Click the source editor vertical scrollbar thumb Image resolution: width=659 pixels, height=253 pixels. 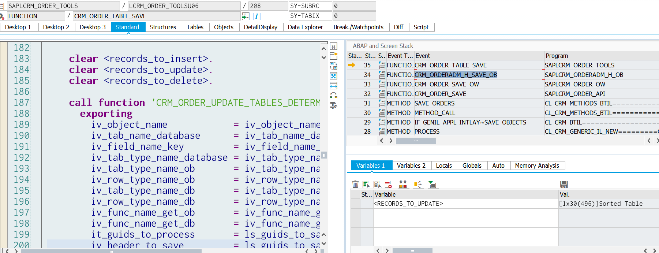[324, 155]
